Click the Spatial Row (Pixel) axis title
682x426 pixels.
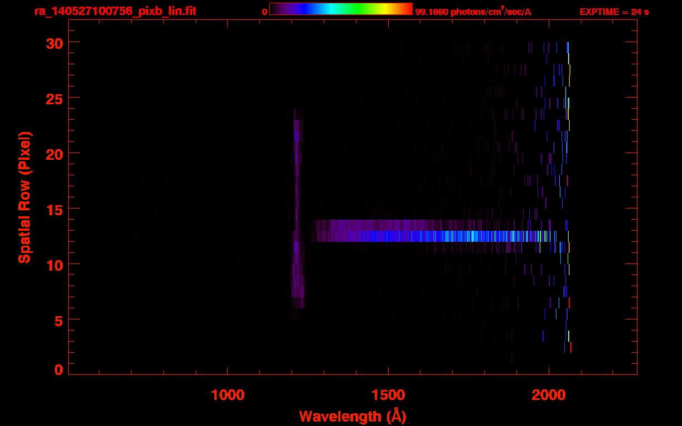[x=24, y=197]
